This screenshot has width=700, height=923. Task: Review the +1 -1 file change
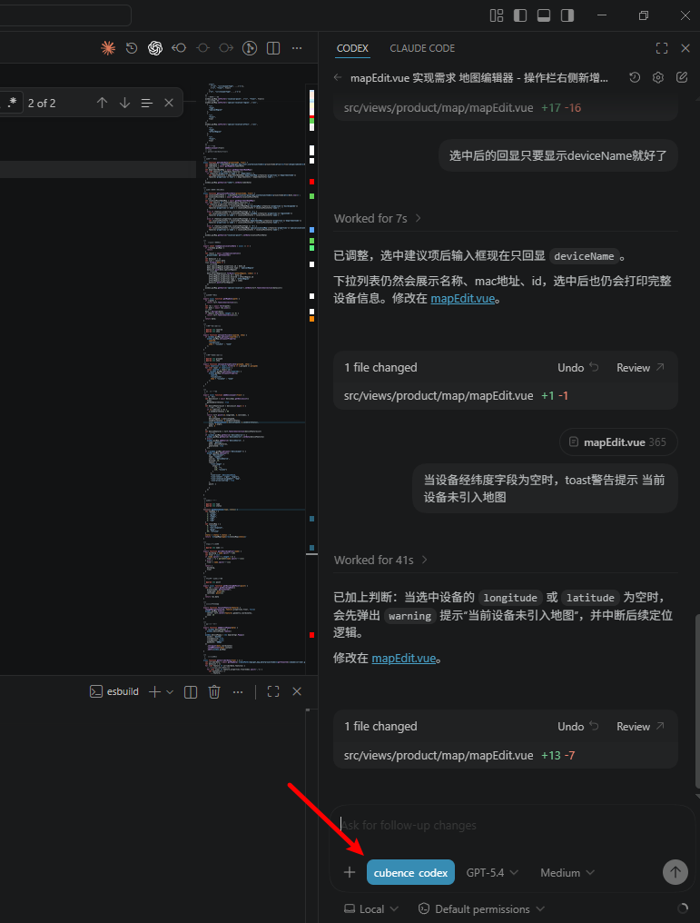pyautogui.click(x=640, y=367)
